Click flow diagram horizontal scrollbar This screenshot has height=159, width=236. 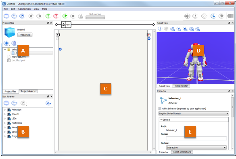(103, 152)
